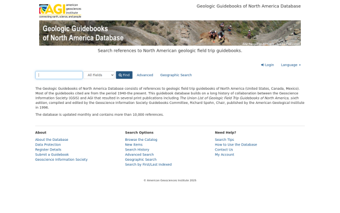Click the 'Geologic Guidebooks of North America Database' header text

point(249,6)
